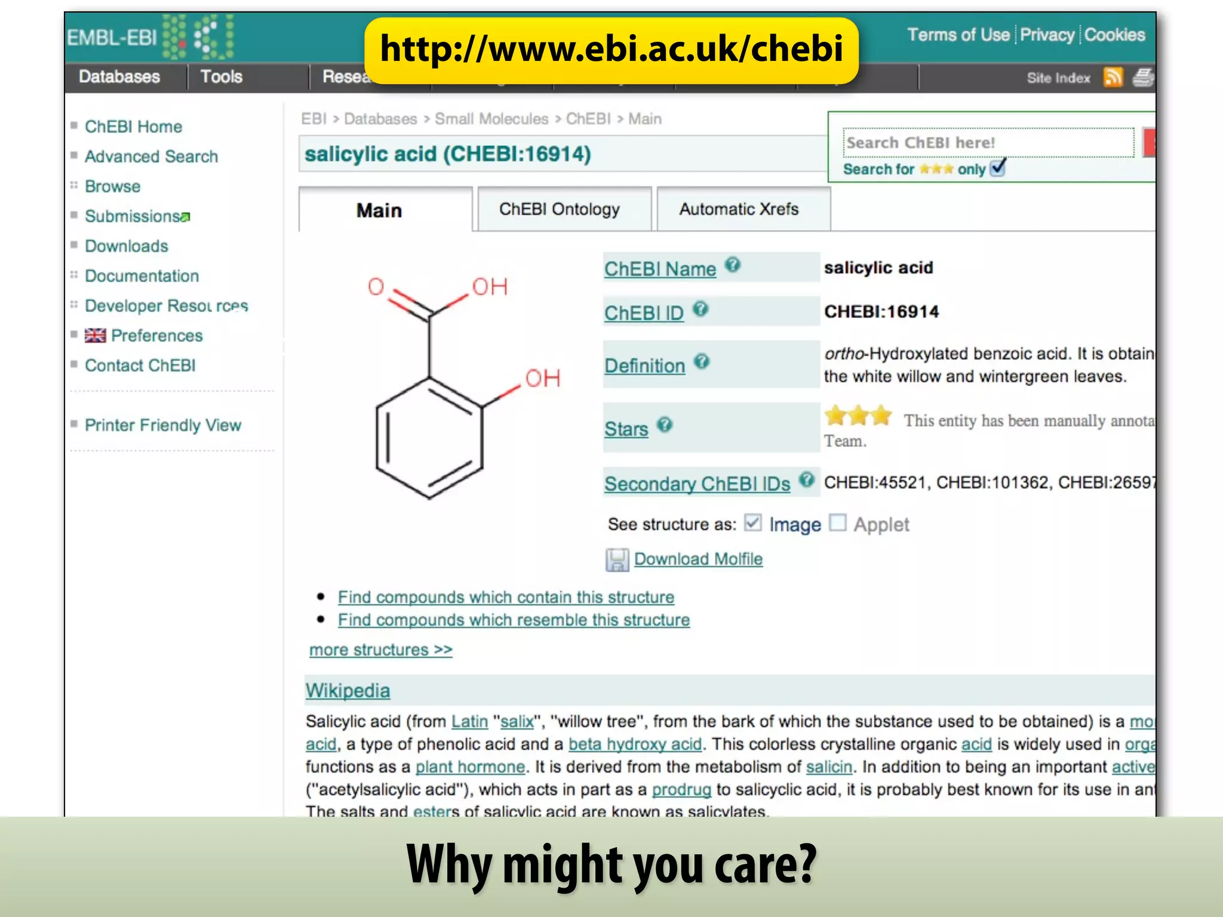Viewport: 1223px width, 917px height.
Task: Click the ChEBI Name label link
Action: 660,269
